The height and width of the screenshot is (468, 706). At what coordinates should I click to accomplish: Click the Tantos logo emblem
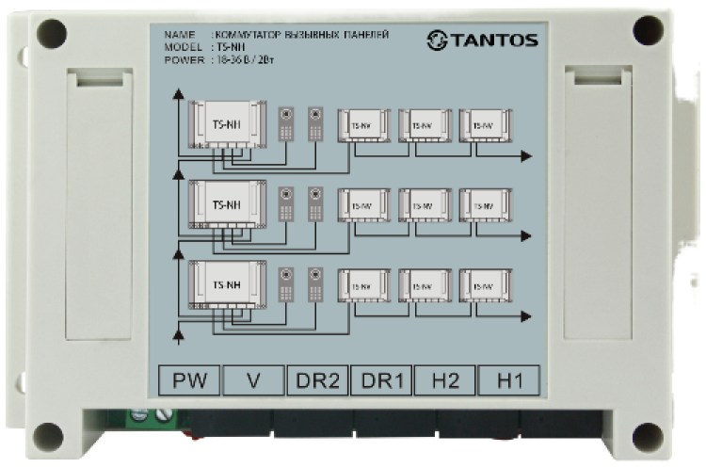click(x=437, y=40)
